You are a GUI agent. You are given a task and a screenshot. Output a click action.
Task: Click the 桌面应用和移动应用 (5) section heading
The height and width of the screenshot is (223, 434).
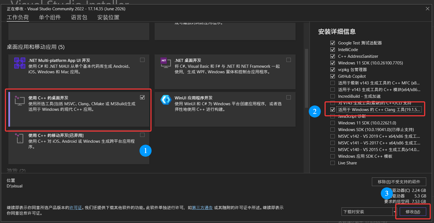pyautogui.click(x=36, y=47)
